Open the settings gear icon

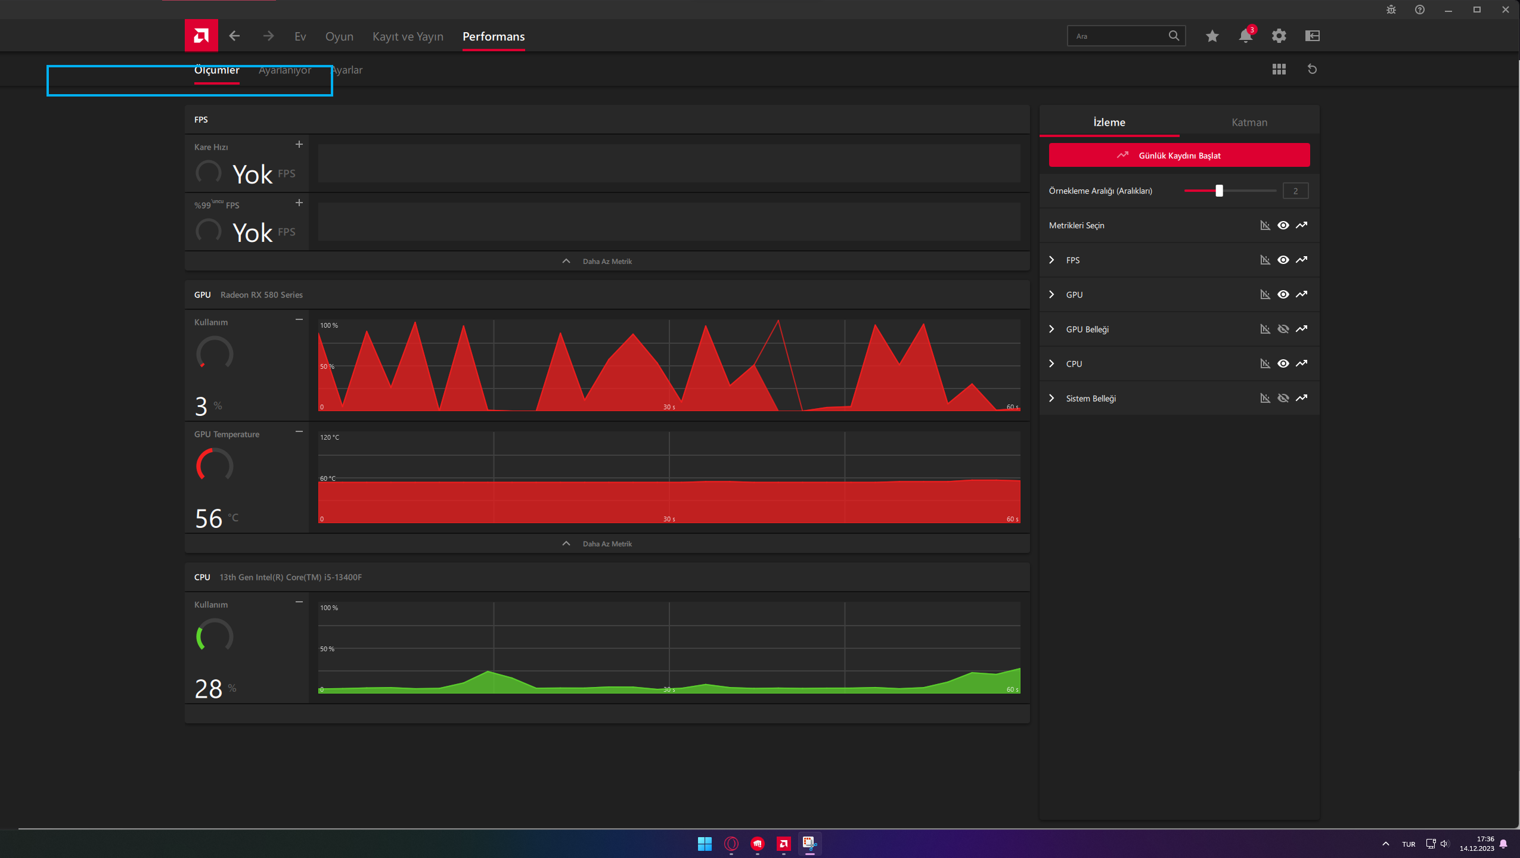pyautogui.click(x=1279, y=36)
